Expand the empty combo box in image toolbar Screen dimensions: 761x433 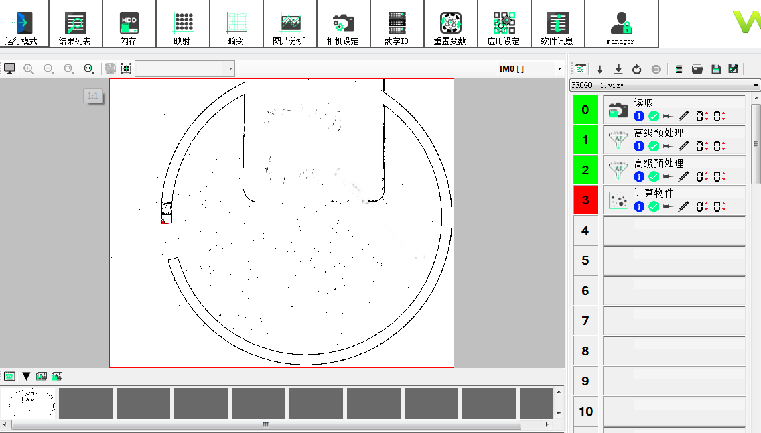(x=230, y=69)
